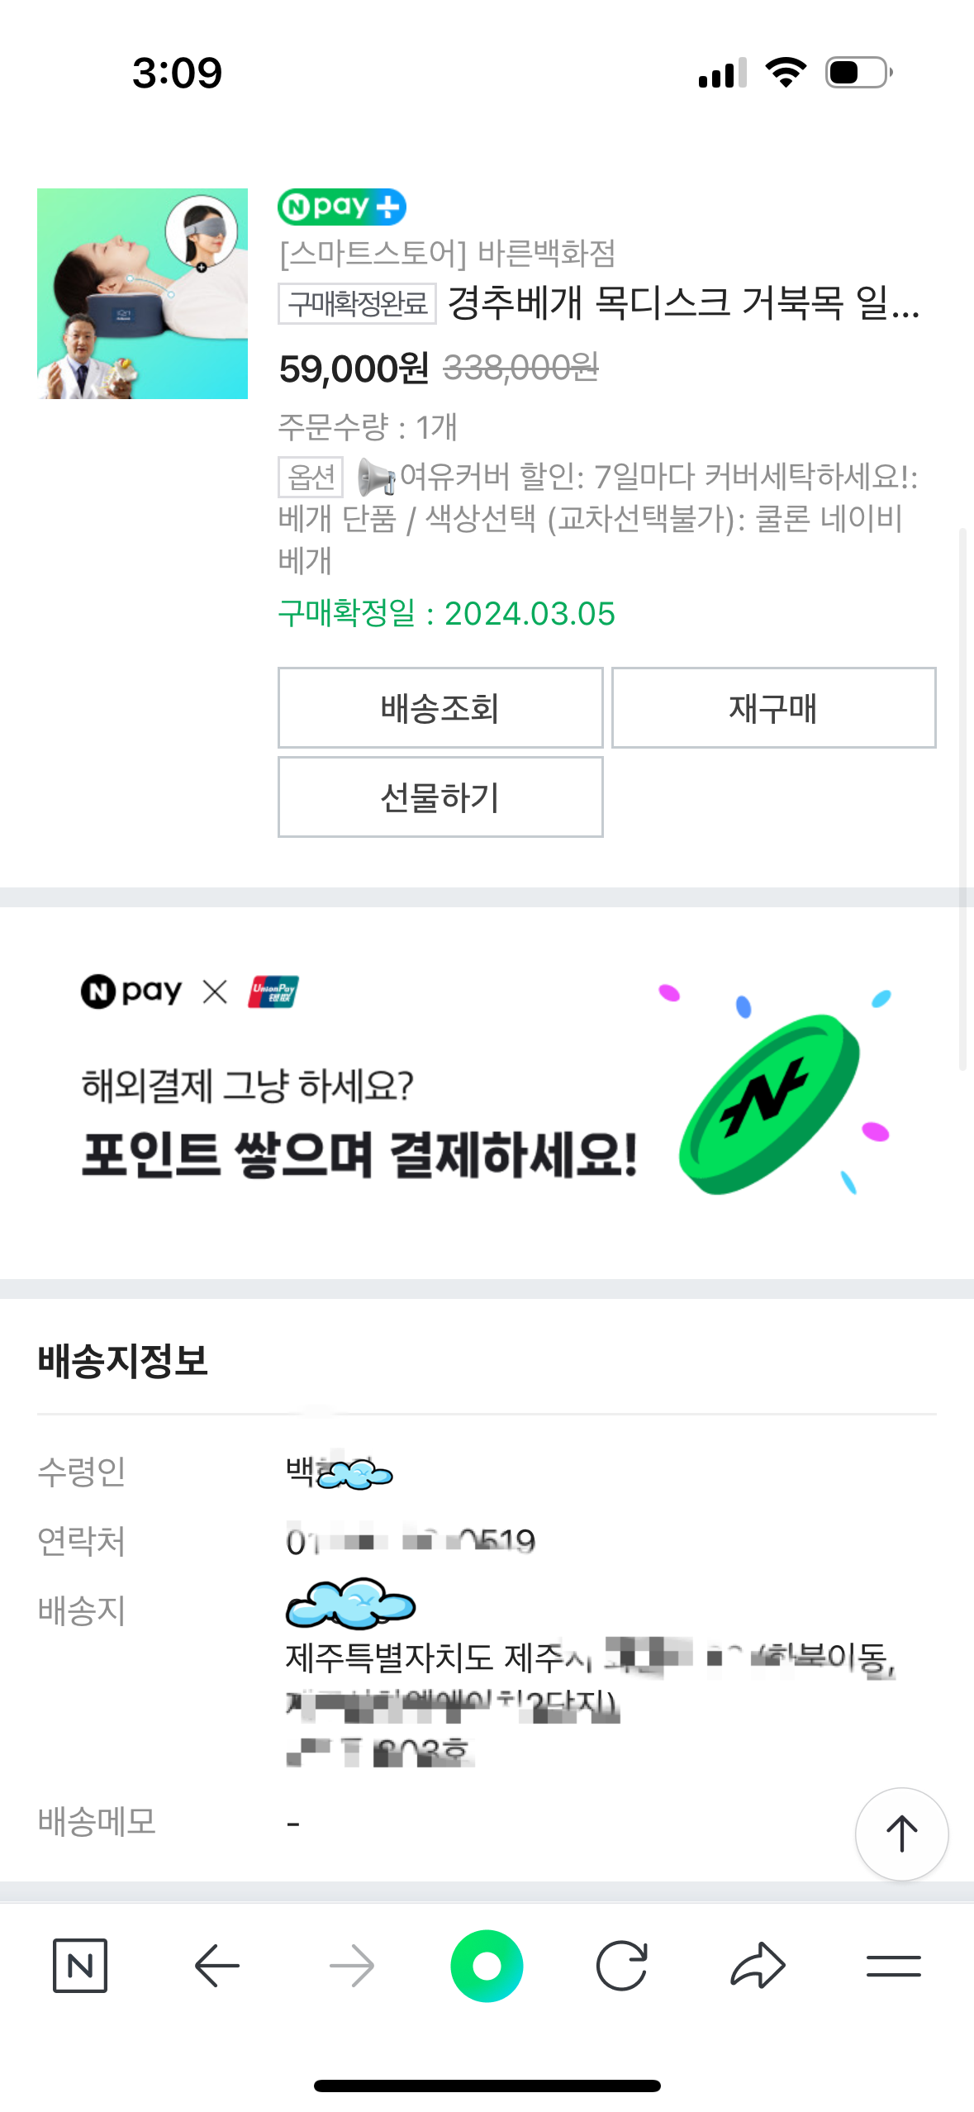The height and width of the screenshot is (2112, 974).
Task: Tap the Npay plus badge
Action: [342, 207]
